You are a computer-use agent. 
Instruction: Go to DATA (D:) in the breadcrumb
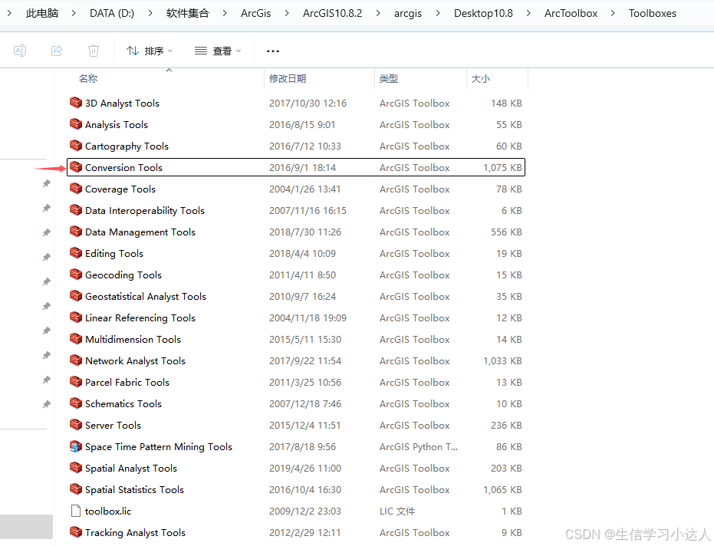(x=112, y=13)
